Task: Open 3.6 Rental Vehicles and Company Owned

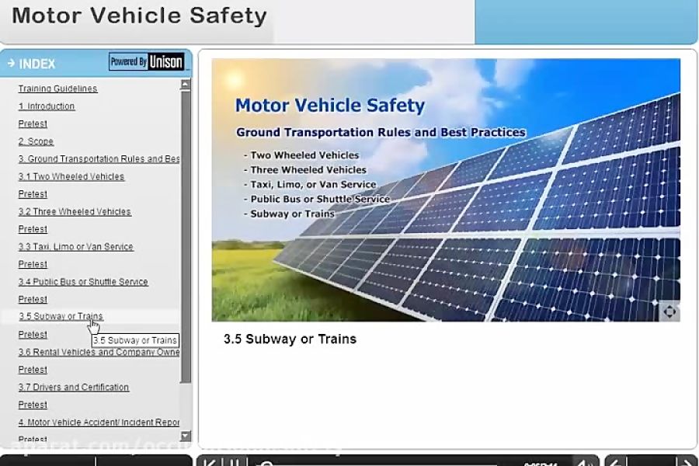Action: pyautogui.click(x=98, y=352)
